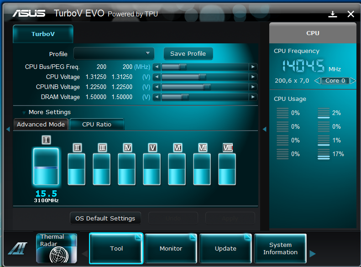Open the Profile dropdown list
The height and width of the screenshot is (267, 361).
pos(114,53)
